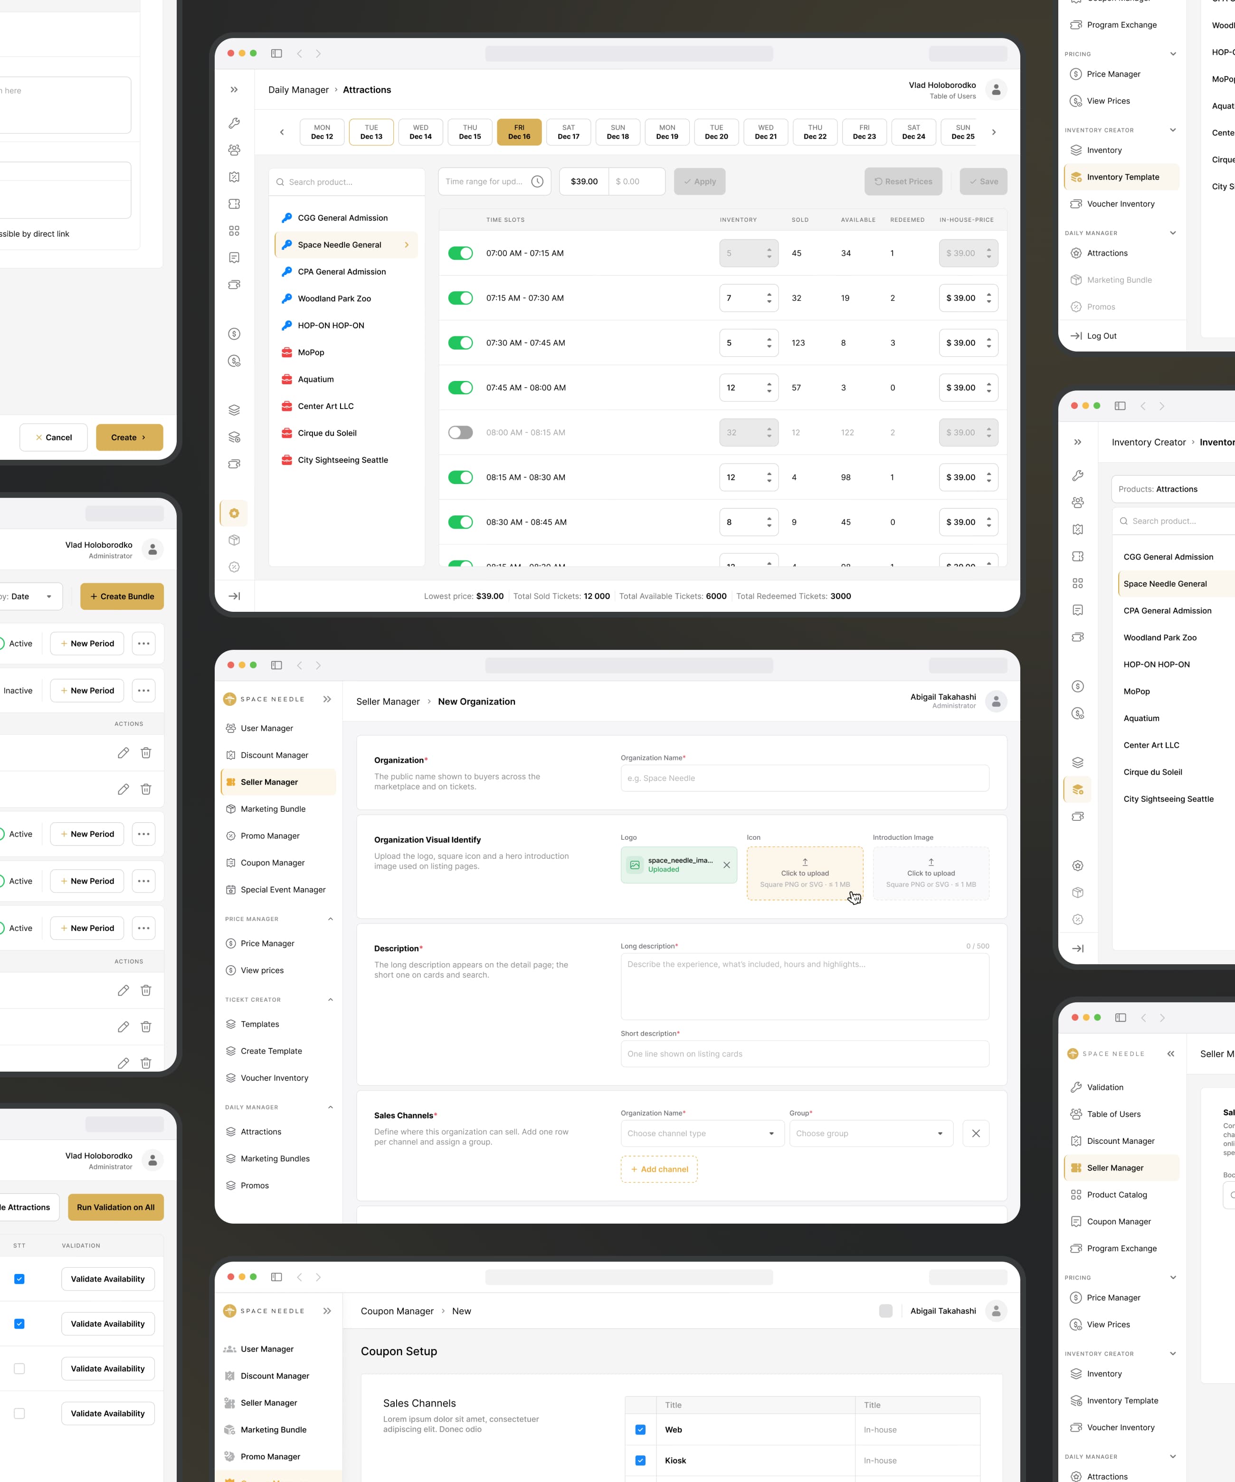Viewport: 1235px width, 1482px height.
Task: Click the clock icon in Time range field
Action: [537, 181]
